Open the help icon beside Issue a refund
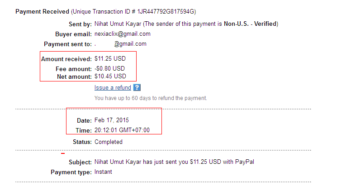The height and width of the screenshot is (186, 346). (137, 88)
